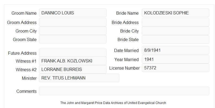Image resolution: width=215 pixels, height=108 pixels.
Task: Select the Minister field REV. TITUS LEHMANN
Action: [x=79, y=78]
